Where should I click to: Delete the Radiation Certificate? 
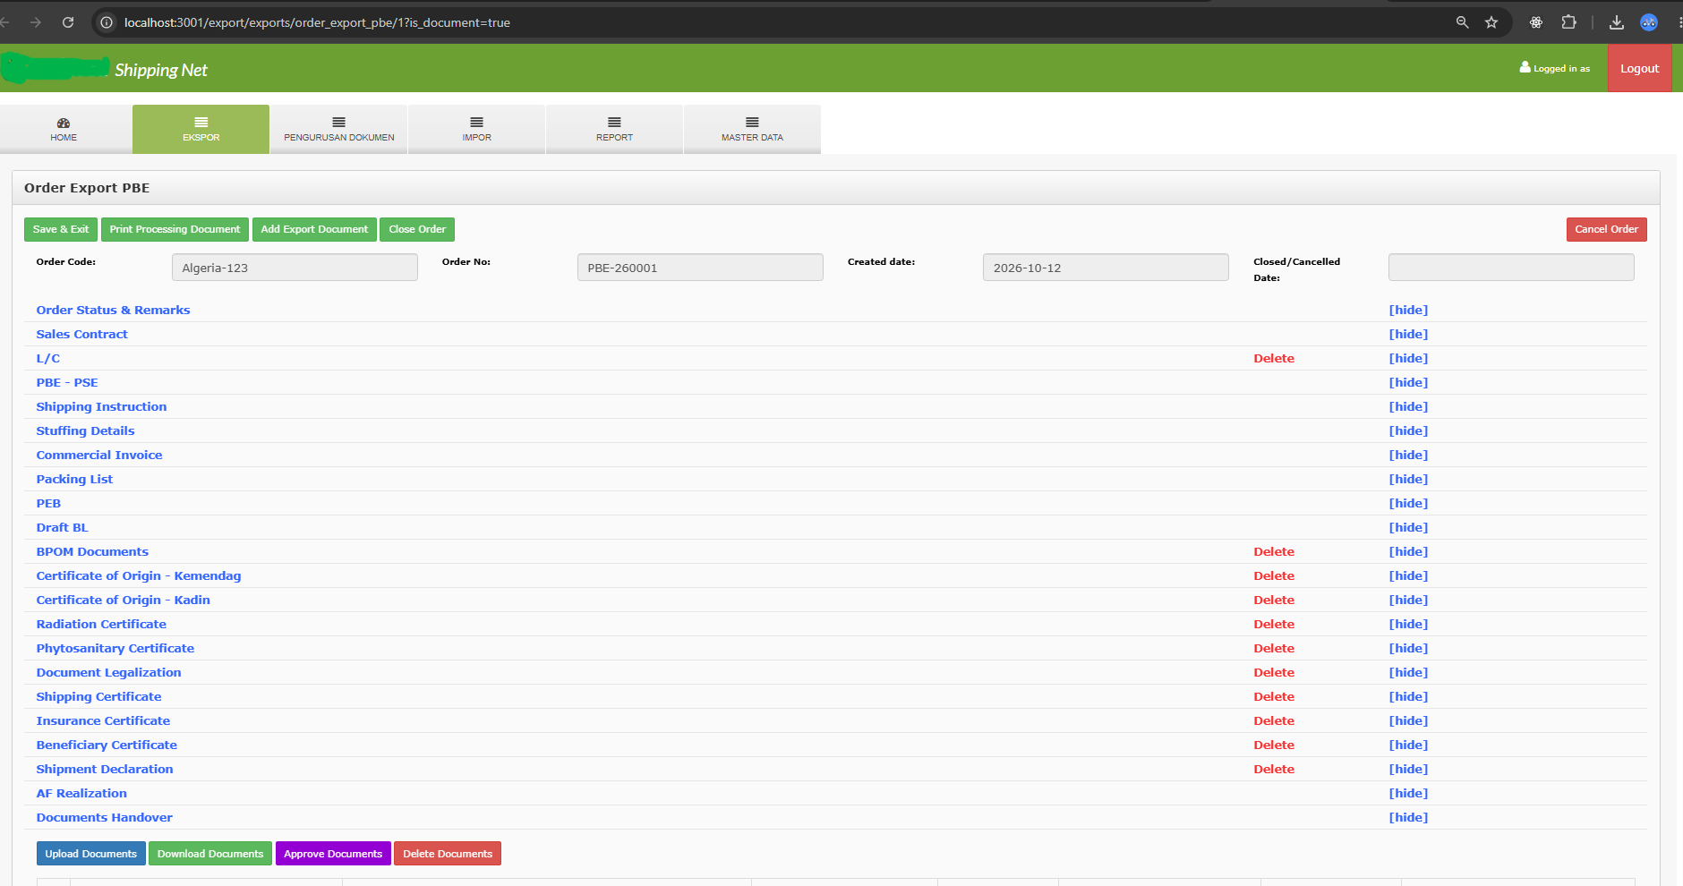pos(1274,624)
